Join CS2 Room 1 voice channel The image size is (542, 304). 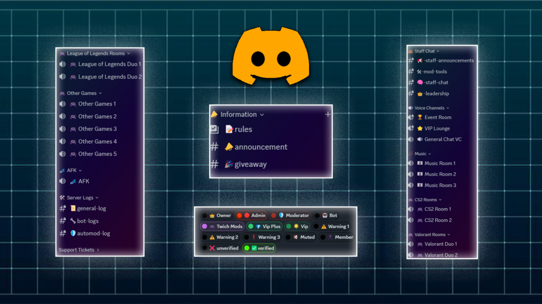(x=430, y=209)
